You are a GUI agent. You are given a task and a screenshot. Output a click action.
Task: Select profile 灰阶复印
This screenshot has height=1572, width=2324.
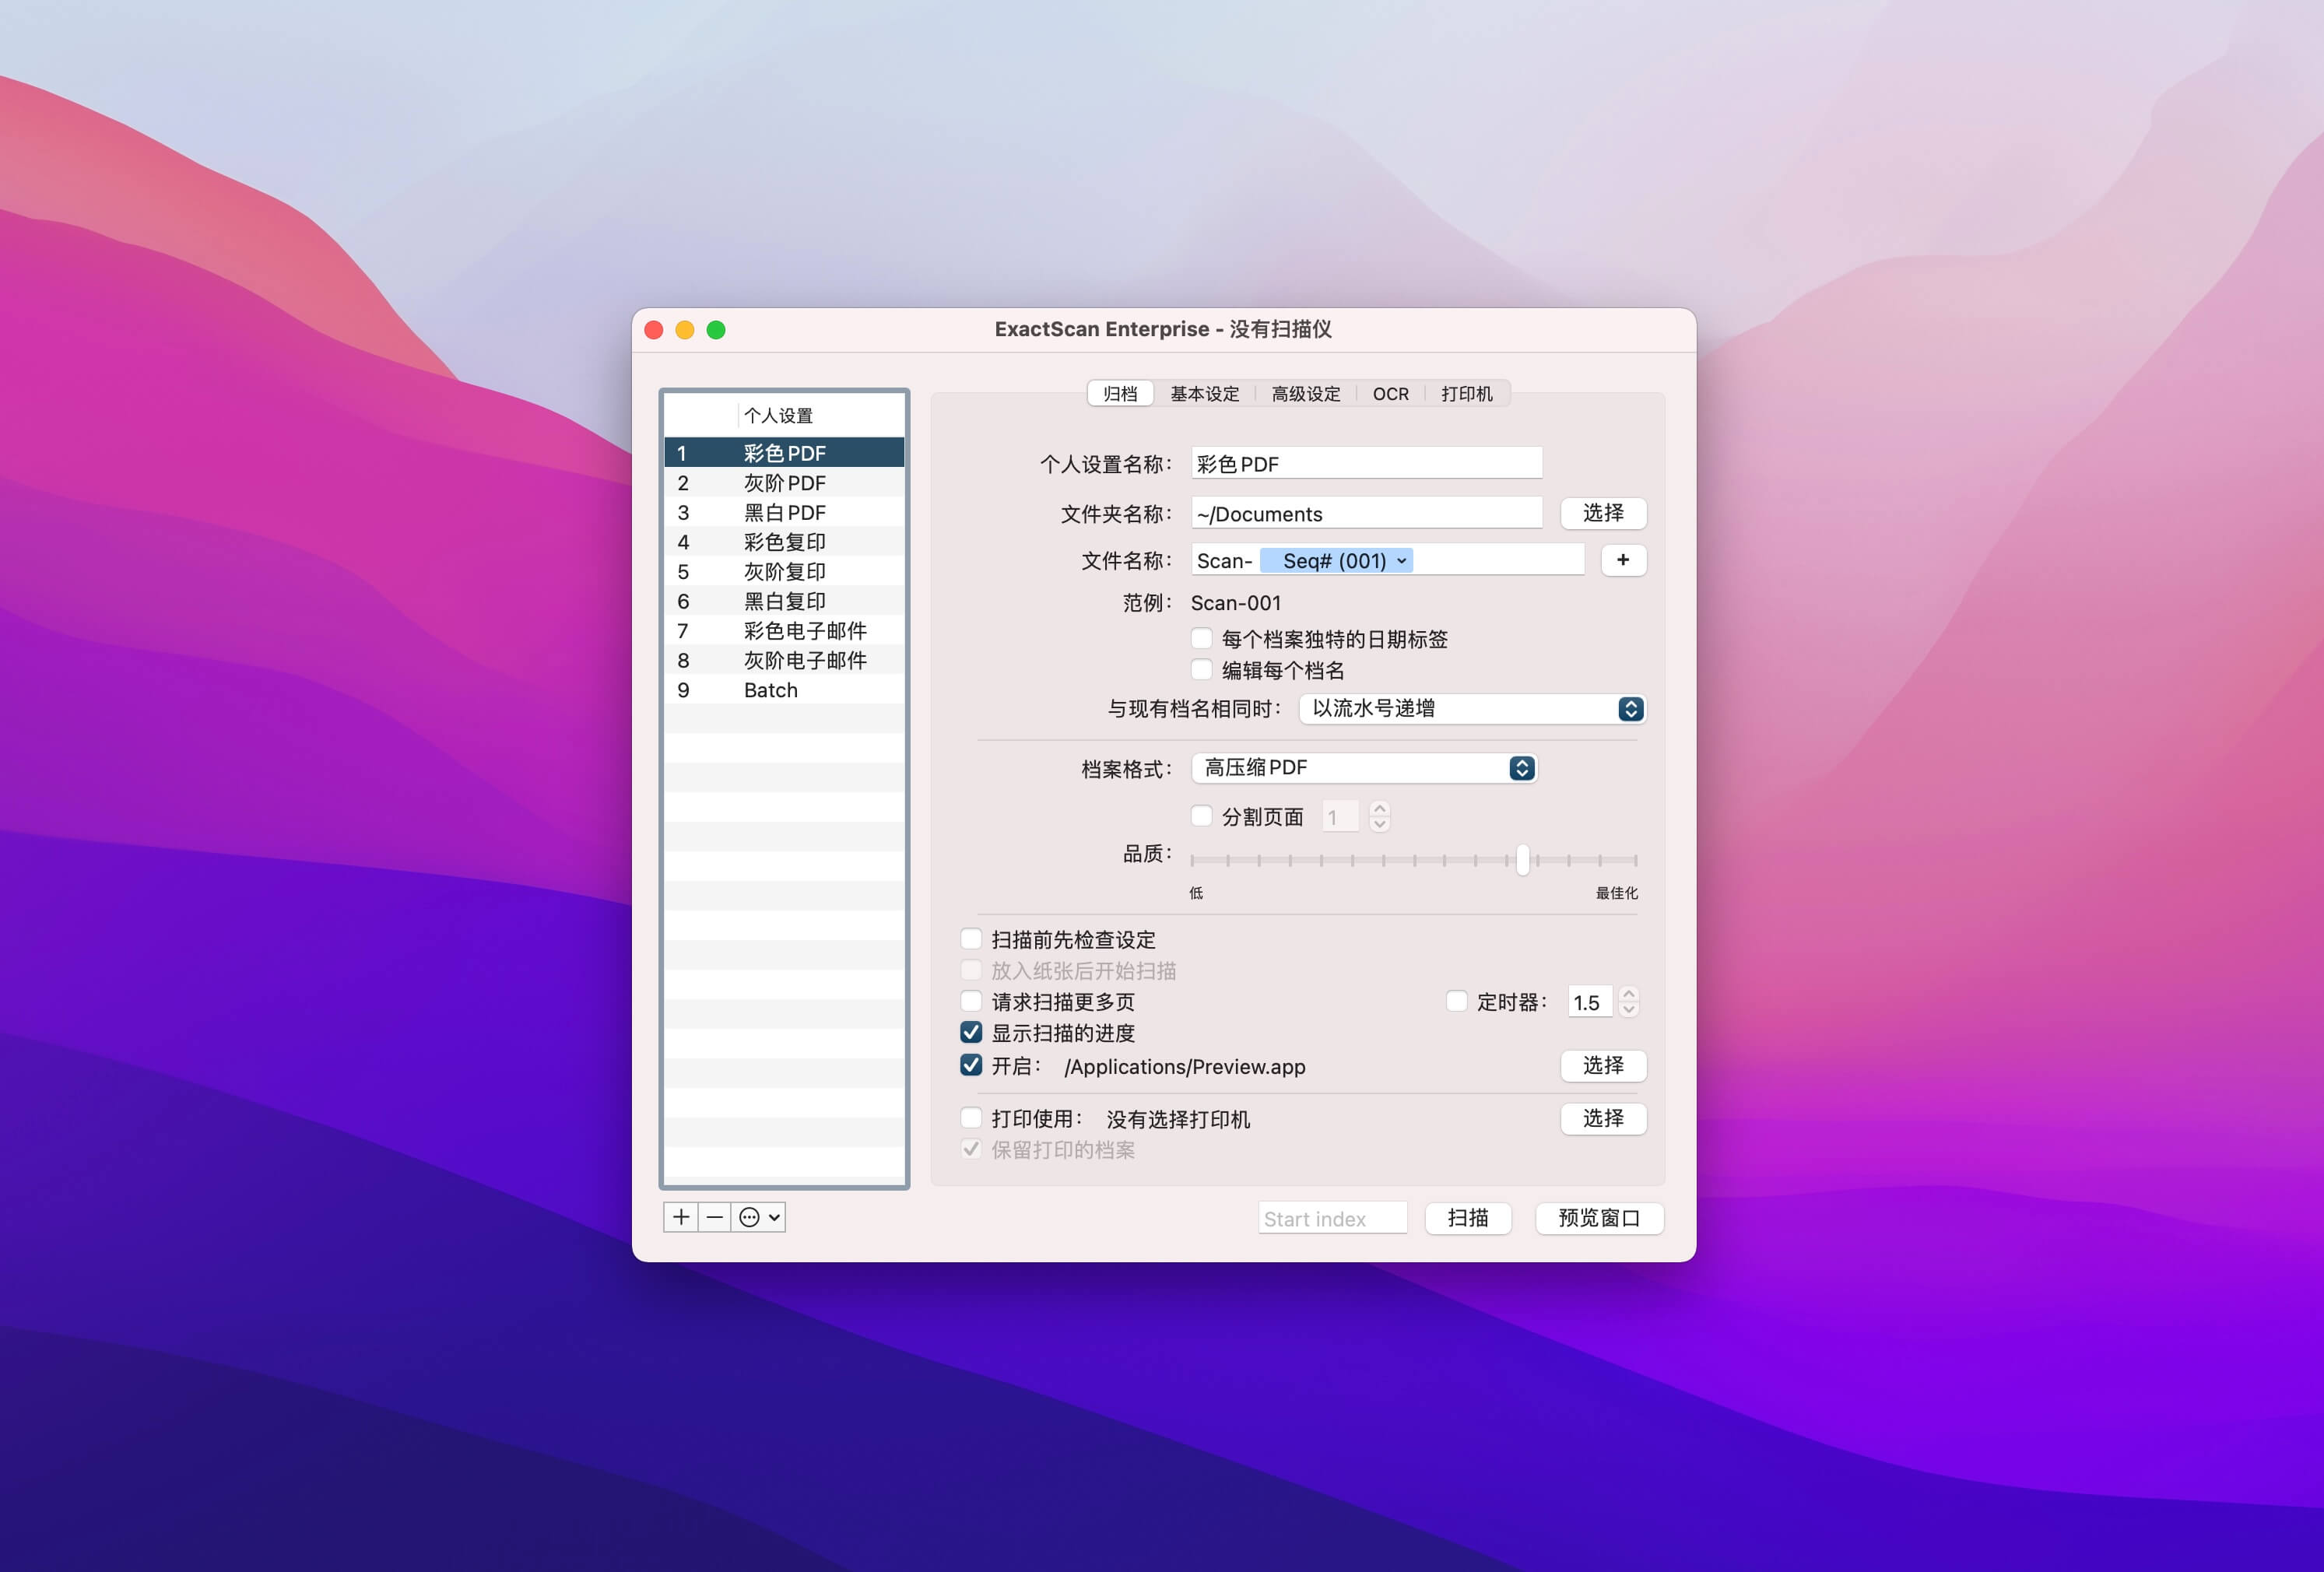[784, 571]
